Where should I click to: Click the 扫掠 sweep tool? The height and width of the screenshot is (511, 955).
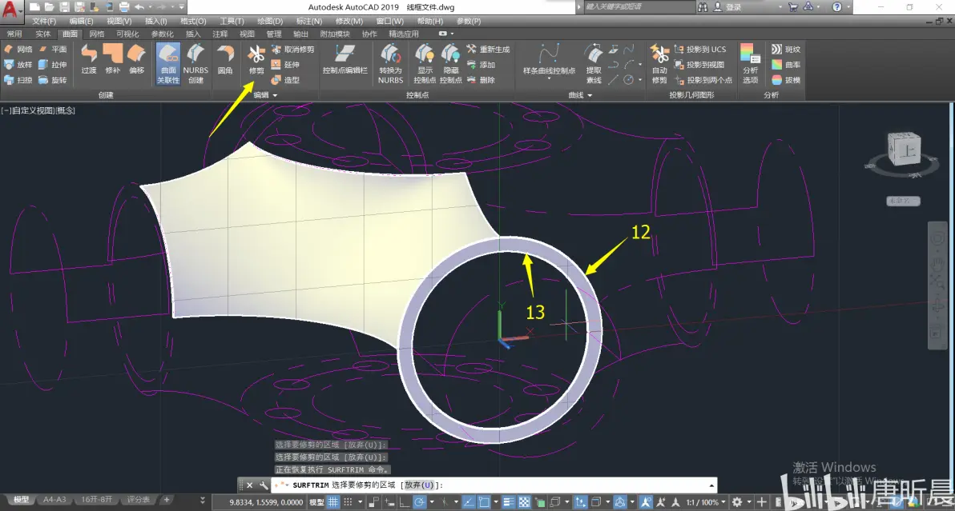[18, 80]
